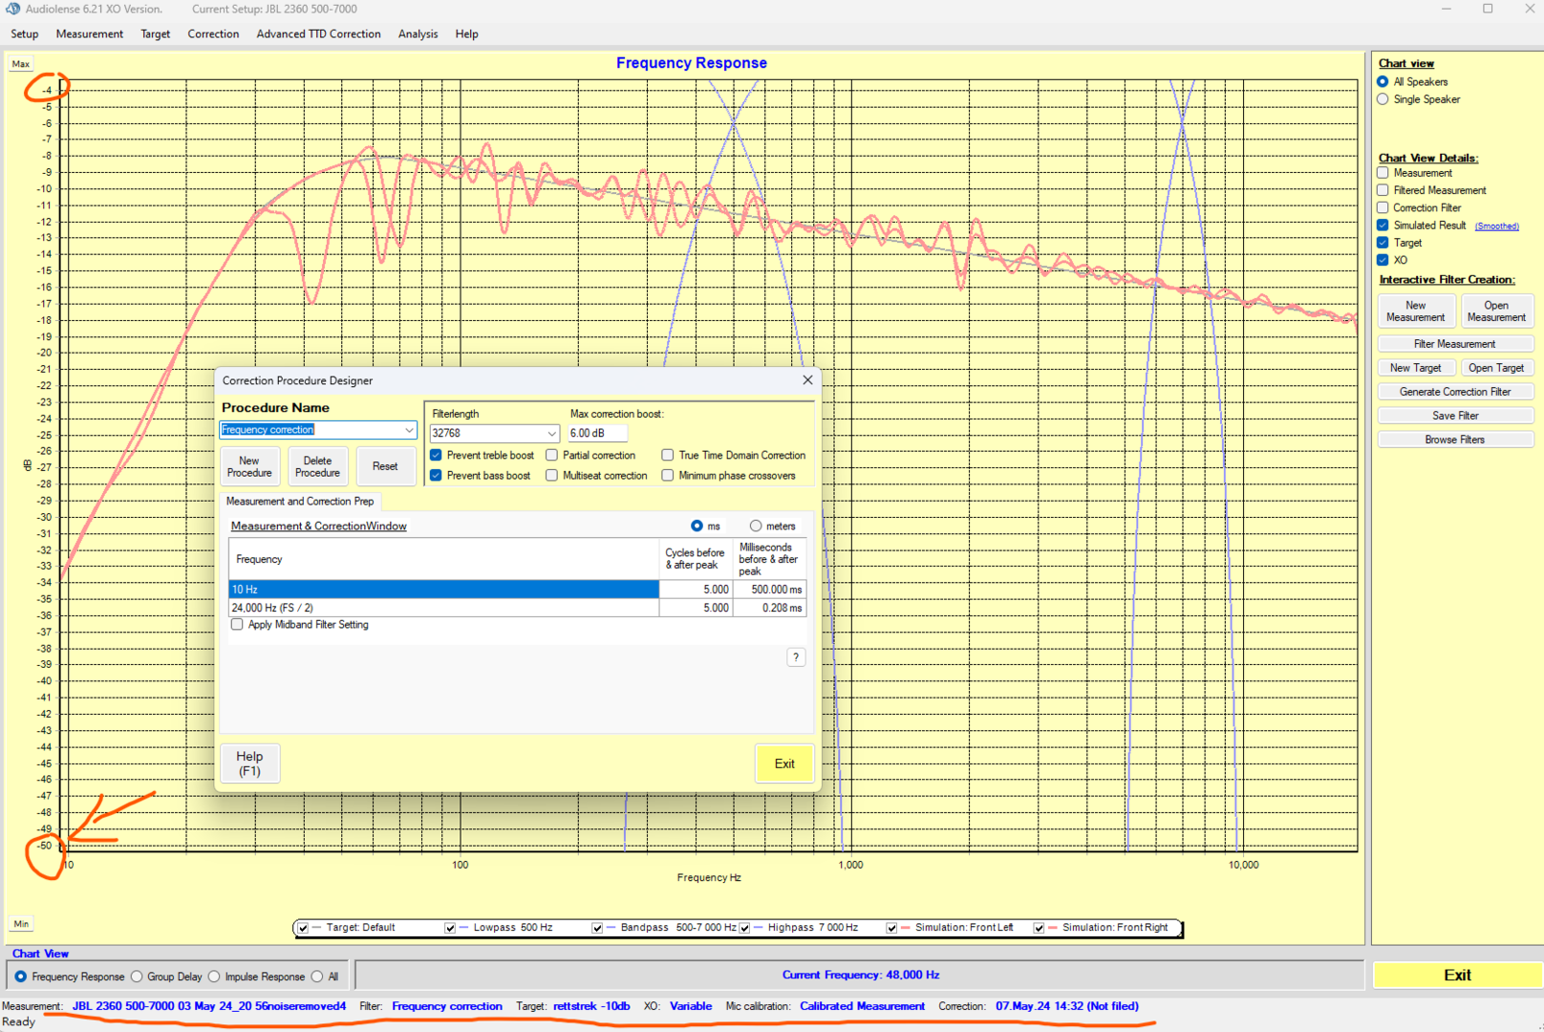Enable True Time Domain Correction

[x=668, y=456]
